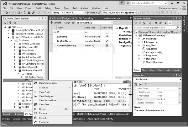Switch to the Student.hbm.xml tab
The height and width of the screenshot is (127, 188).
click(x=112, y=18)
